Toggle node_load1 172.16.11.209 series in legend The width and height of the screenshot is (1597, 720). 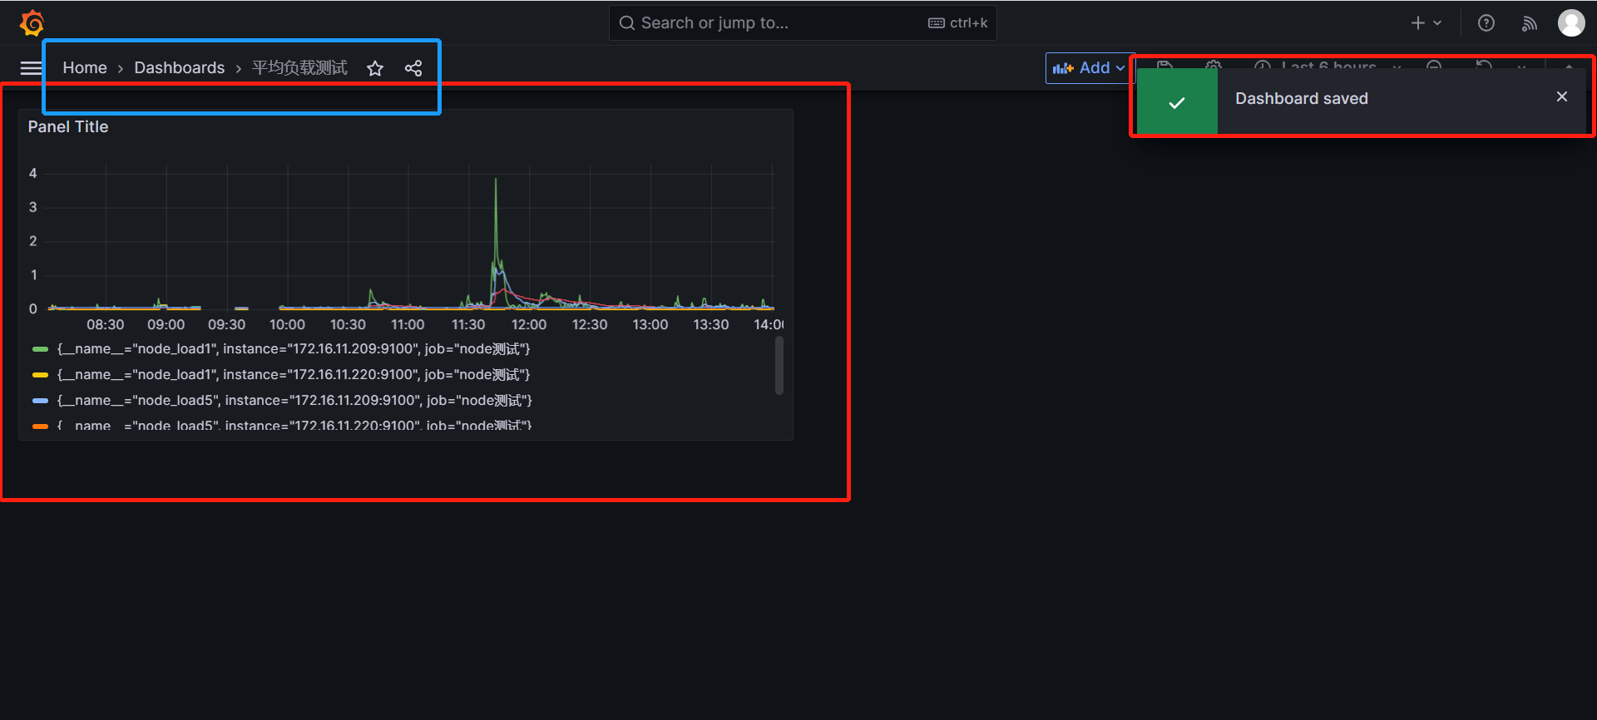293,349
